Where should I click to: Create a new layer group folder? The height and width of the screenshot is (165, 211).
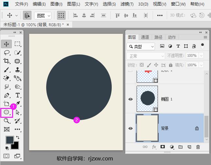point(181,147)
